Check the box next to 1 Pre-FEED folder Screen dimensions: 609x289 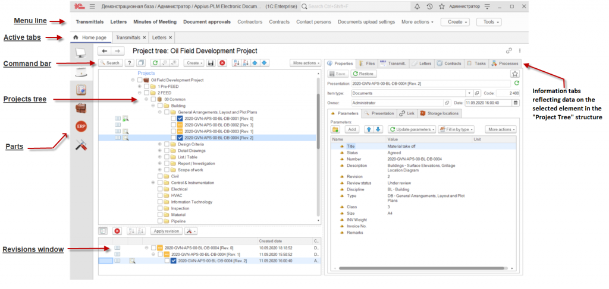click(147, 87)
